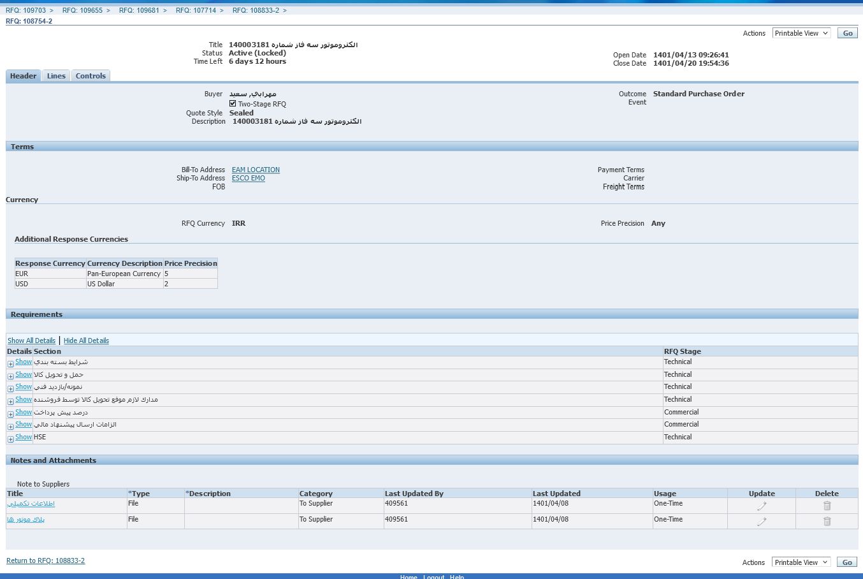Screen dimensions: 863x579
Task: Switch to the Header tab
Action: 23,76
